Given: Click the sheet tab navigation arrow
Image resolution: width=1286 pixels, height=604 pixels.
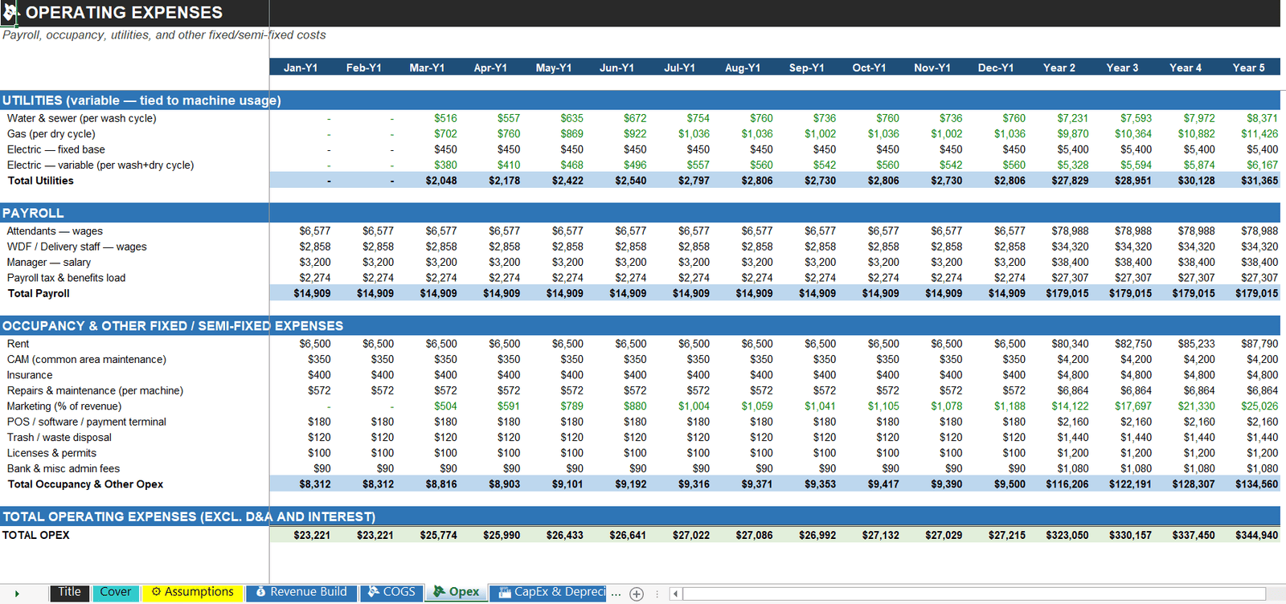Looking at the screenshot, I should [x=17, y=594].
